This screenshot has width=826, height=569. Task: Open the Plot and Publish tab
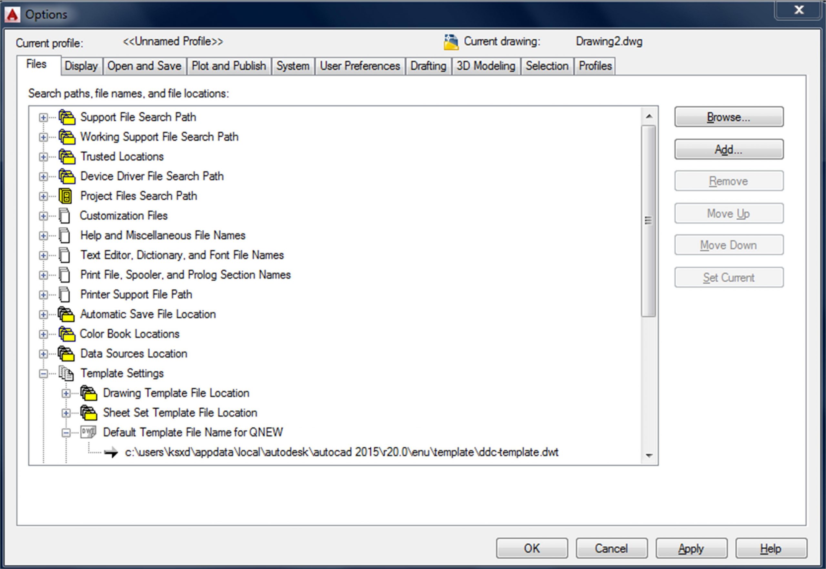(x=229, y=66)
